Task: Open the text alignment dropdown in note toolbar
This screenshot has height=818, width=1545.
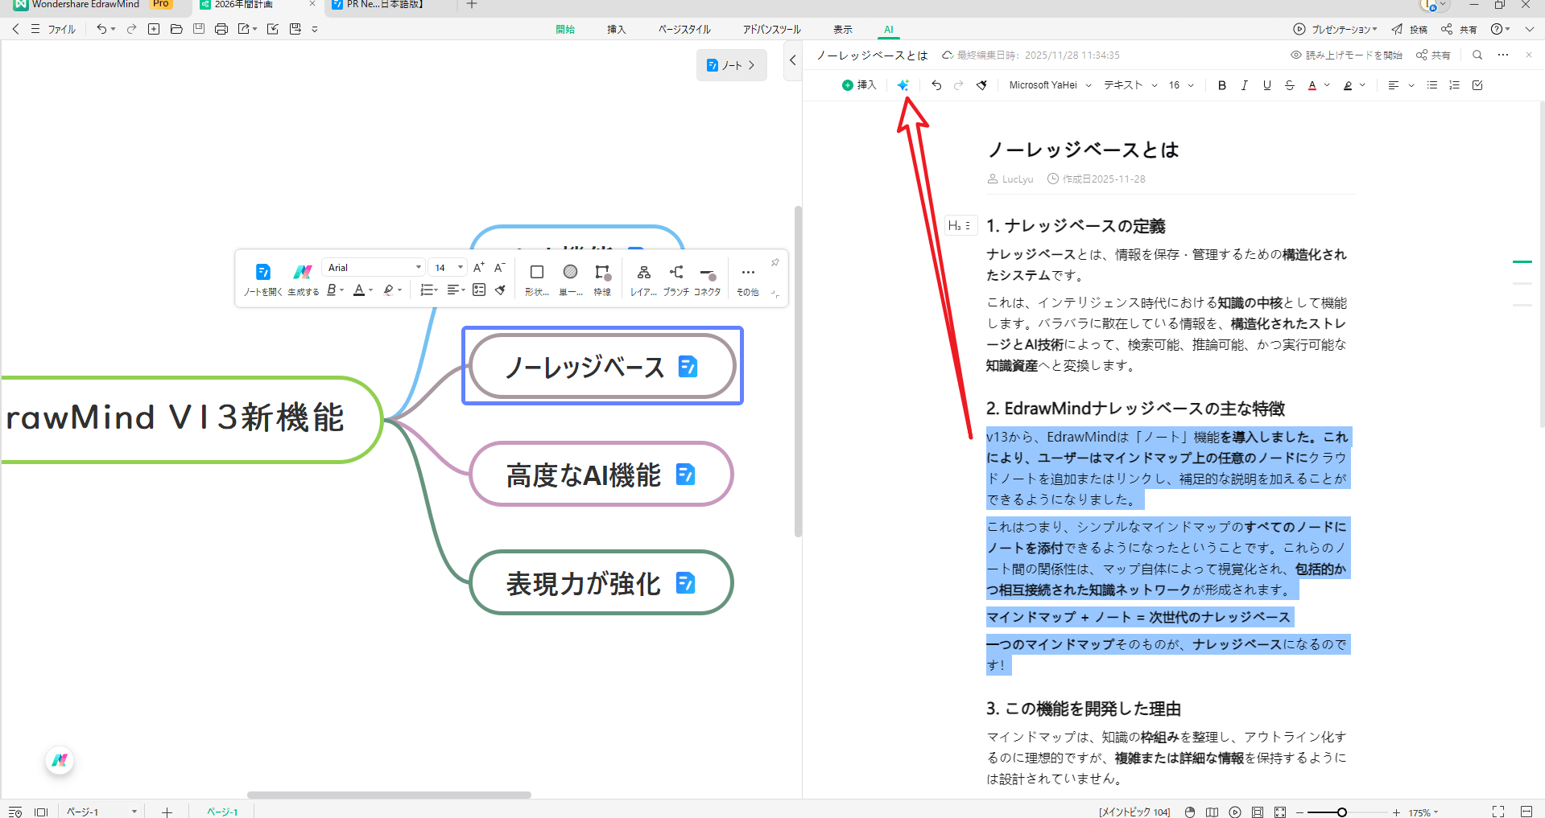Action: pos(1400,84)
